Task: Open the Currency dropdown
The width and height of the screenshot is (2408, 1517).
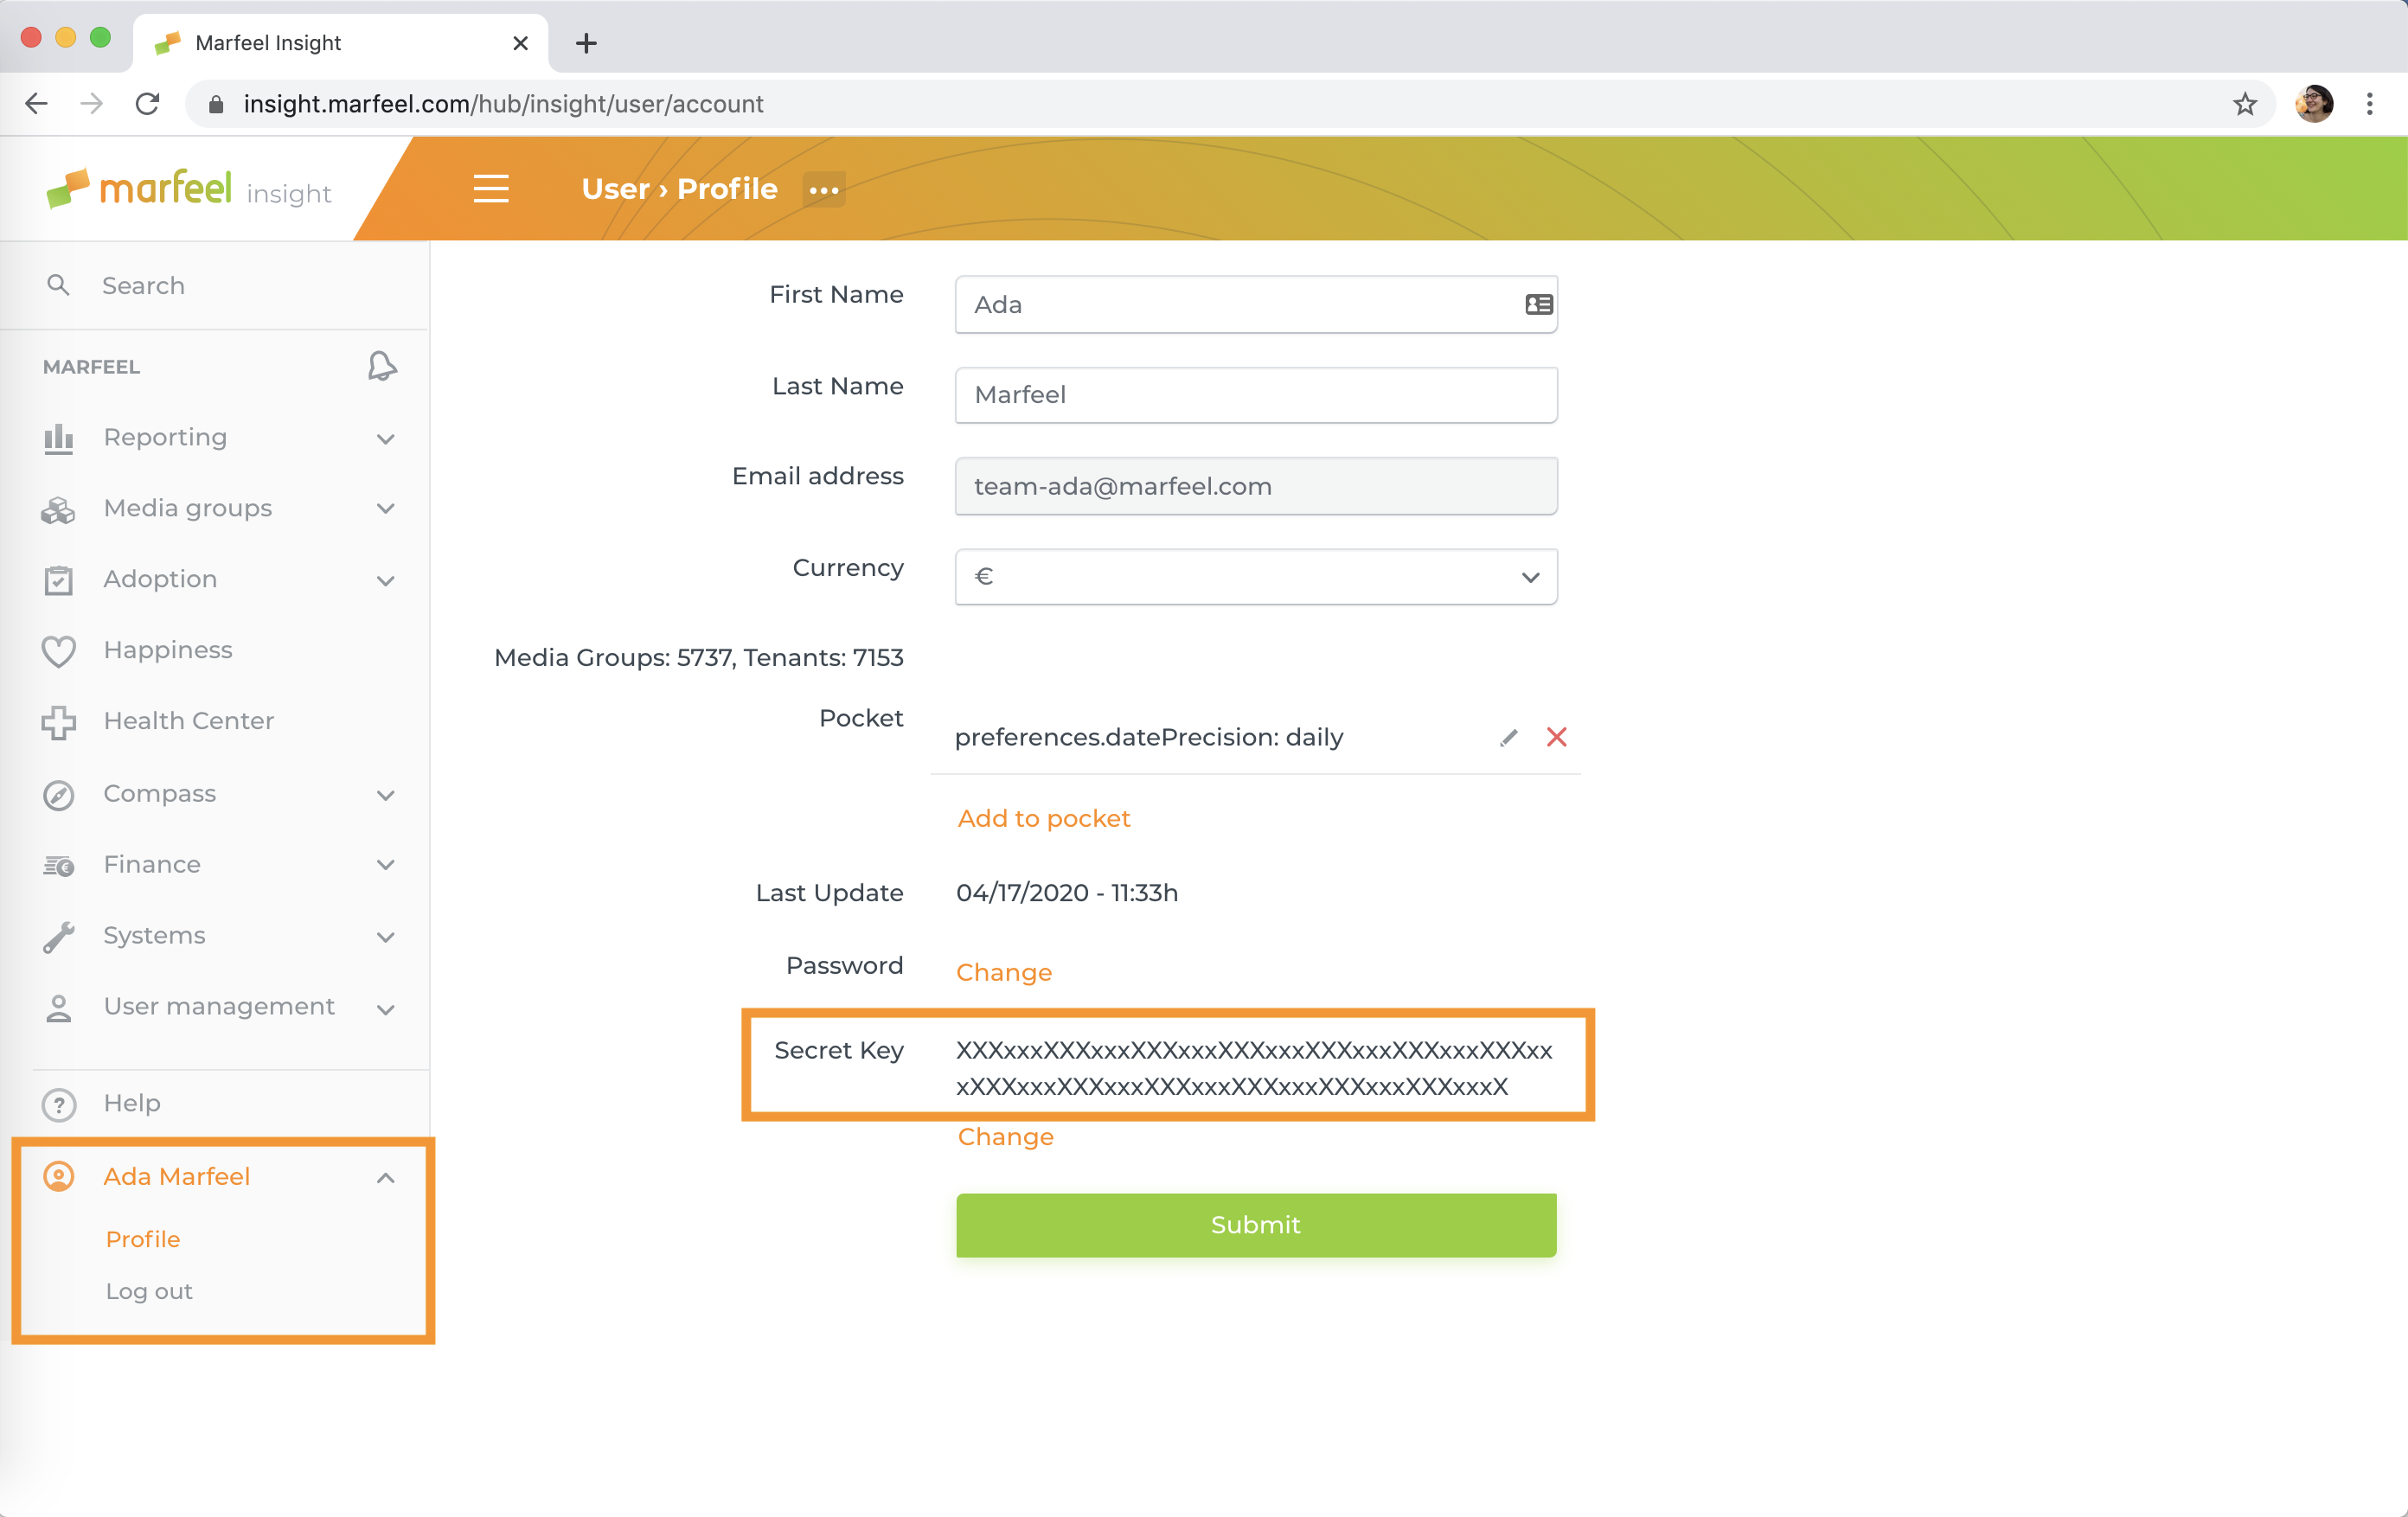Action: [x=1256, y=577]
